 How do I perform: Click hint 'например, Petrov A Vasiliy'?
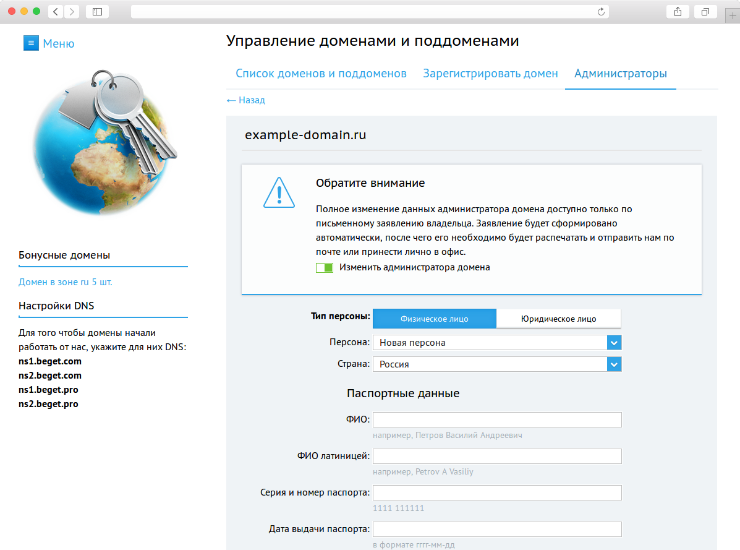click(423, 471)
